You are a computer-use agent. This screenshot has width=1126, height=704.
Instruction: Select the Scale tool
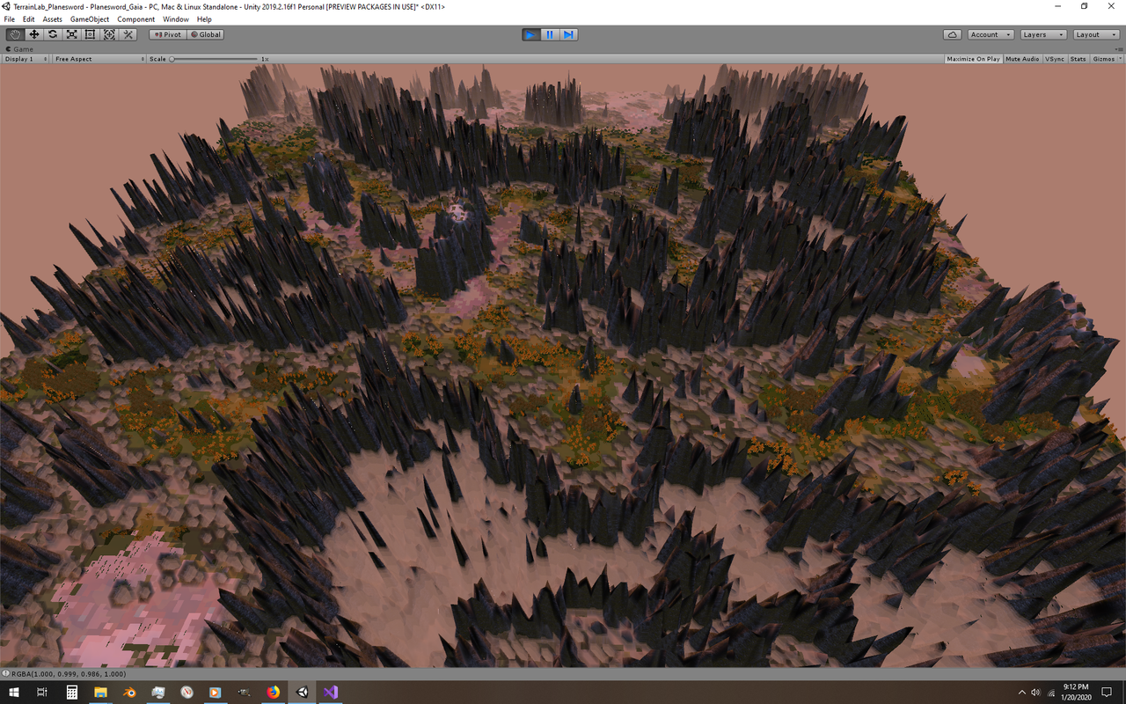[x=72, y=34]
